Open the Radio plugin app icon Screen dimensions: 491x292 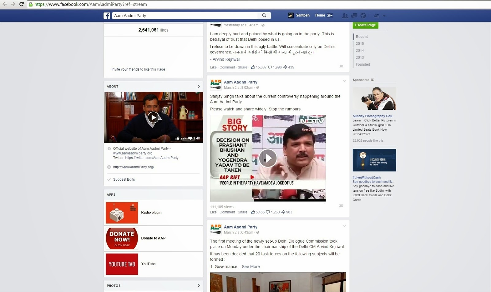122,213
